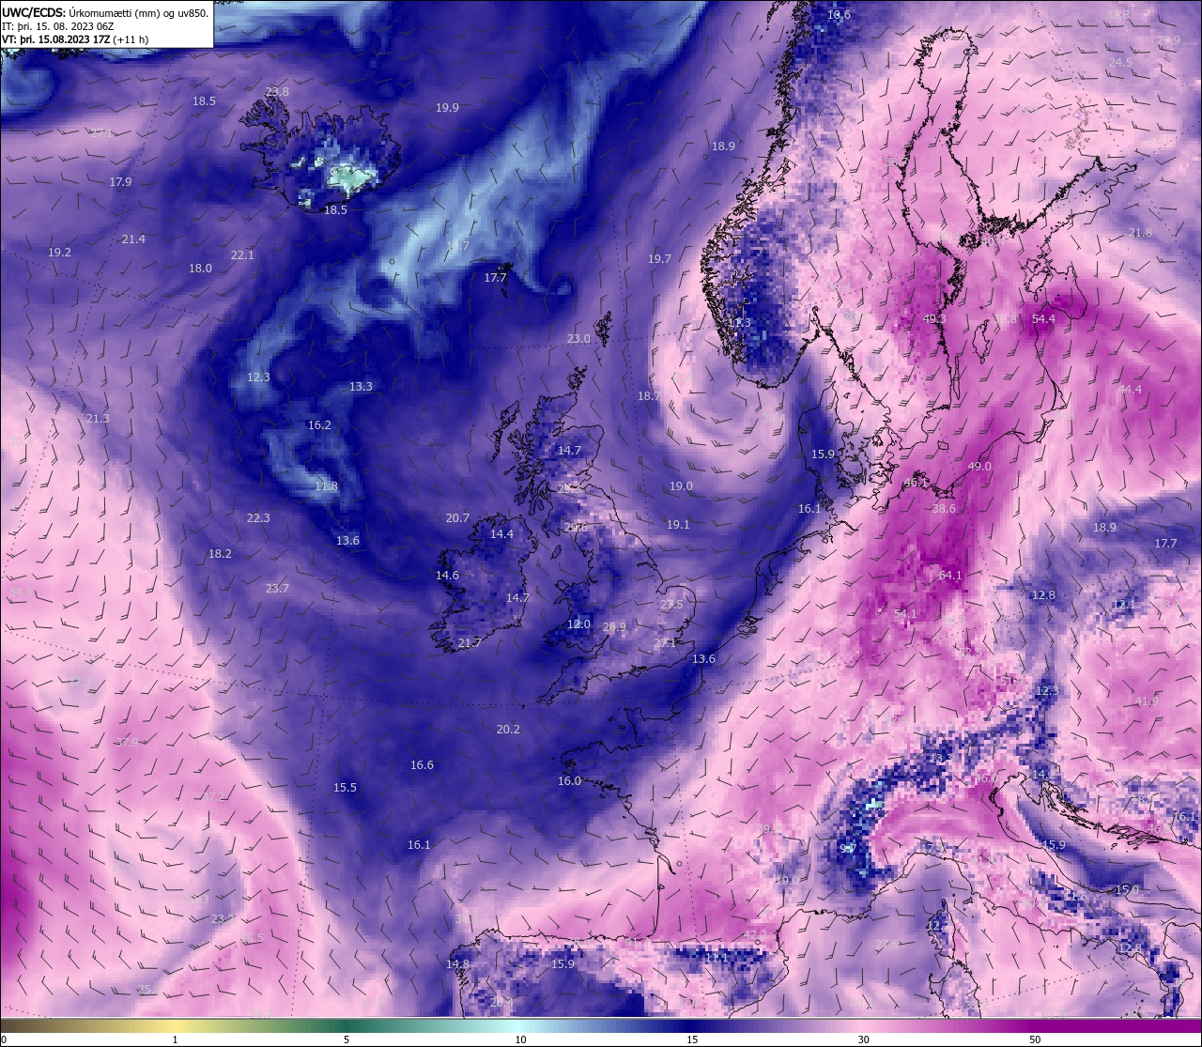The width and height of the screenshot is (1202, 1047).
Task: Click the UWC/ECDS map title line
Action: coord(106,13)
